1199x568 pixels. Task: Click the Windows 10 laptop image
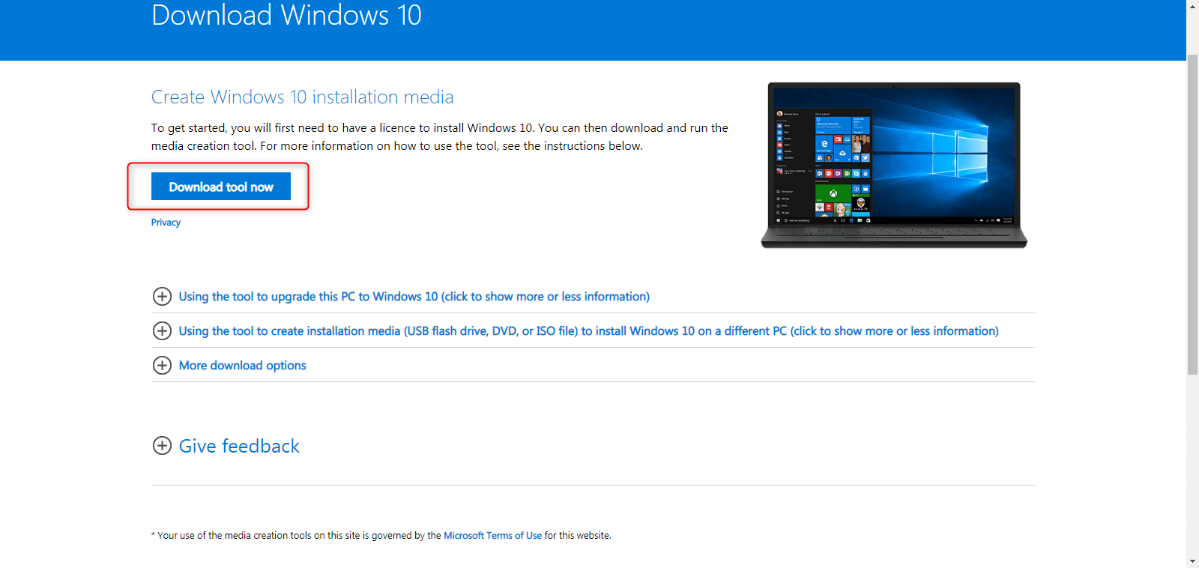click(x=894, y=165)
